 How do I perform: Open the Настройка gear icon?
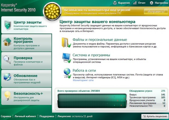pyautogui.click(x=151, y=3)
